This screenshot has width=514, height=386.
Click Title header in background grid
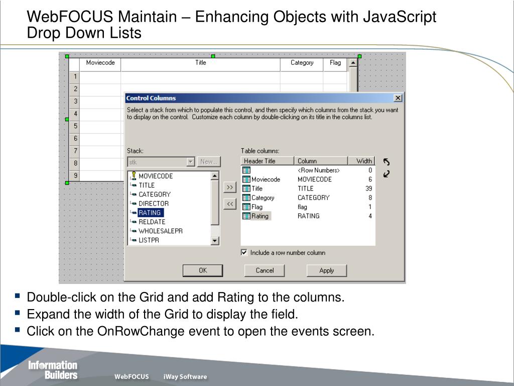coord(201,64)
